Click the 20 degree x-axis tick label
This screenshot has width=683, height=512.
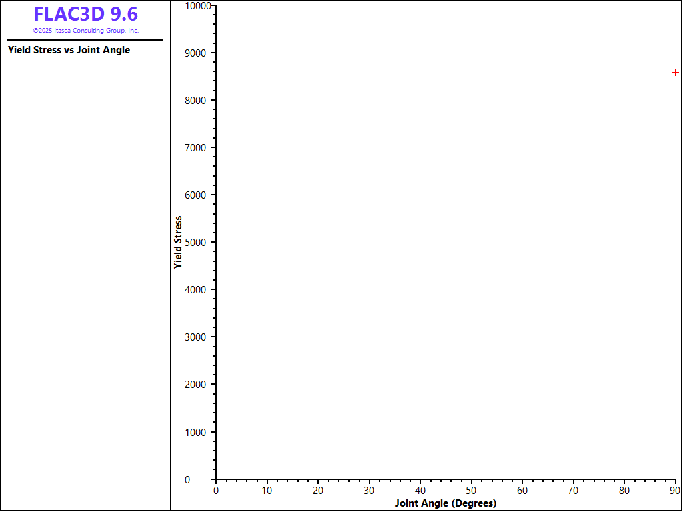[318, 491]
